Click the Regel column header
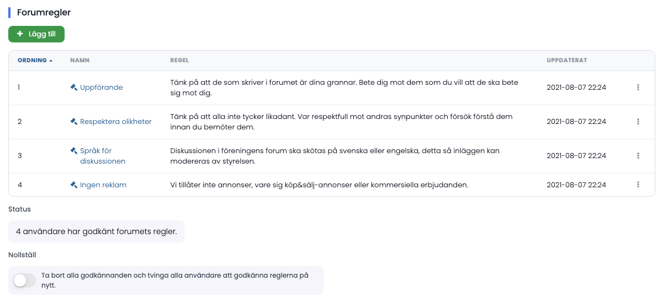This screenshot has height=303, width=668. tap(179, 61)
